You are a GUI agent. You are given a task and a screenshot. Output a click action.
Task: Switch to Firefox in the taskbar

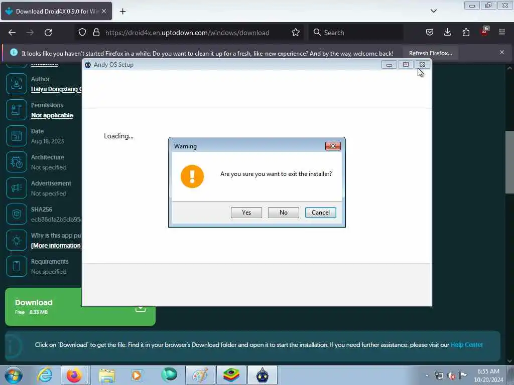click(74, 375)
